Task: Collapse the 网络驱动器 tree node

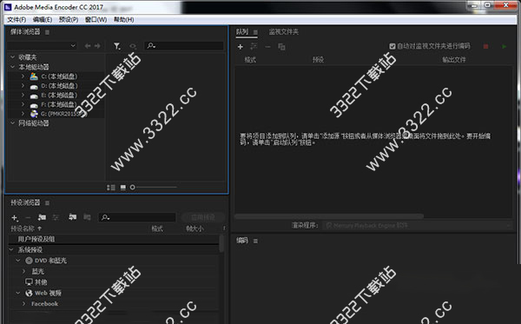Action: pyautogui.click(x=13, y=123)
